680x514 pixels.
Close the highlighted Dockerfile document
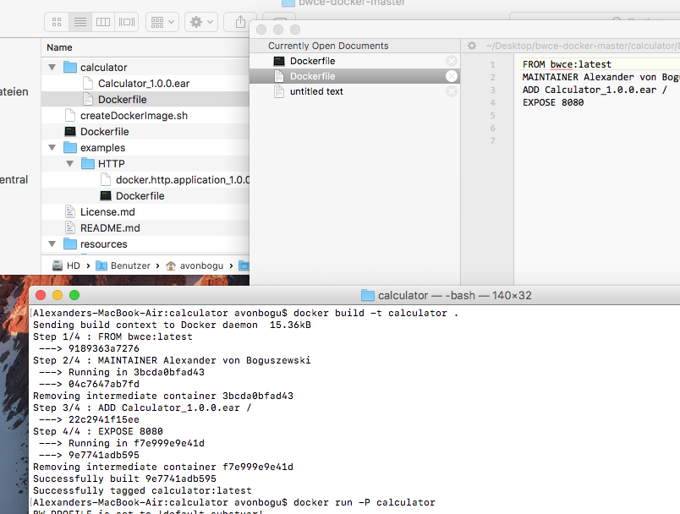[452, 76]
